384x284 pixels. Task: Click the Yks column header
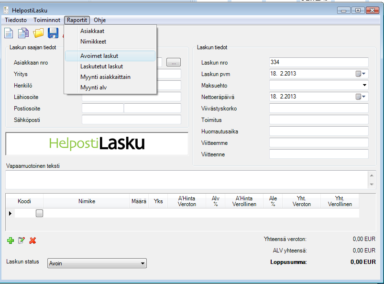tap(158, 201)
